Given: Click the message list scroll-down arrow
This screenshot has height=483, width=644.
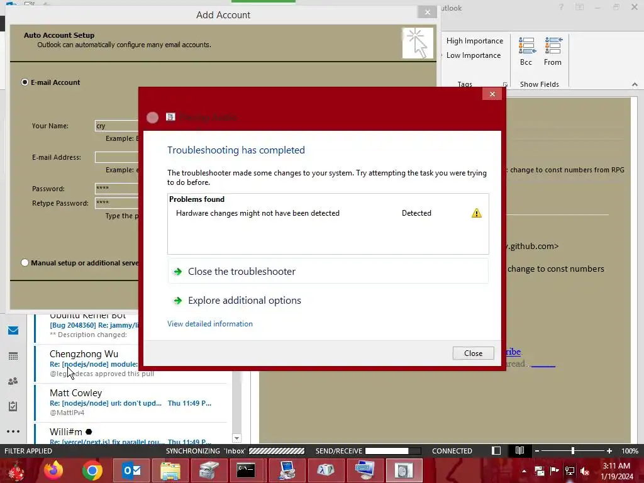Looking at the screenshot, I should coord(236,438).
